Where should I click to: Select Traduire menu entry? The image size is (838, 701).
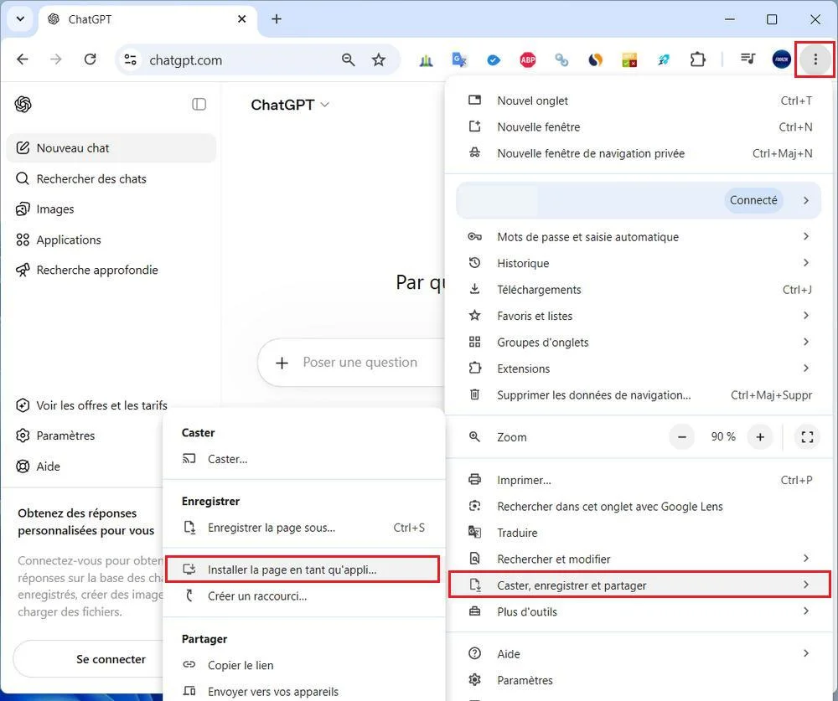click(x=640, y=533)
